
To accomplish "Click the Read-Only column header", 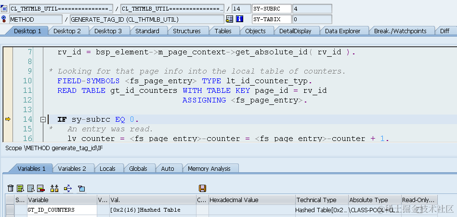I will 419,200.
